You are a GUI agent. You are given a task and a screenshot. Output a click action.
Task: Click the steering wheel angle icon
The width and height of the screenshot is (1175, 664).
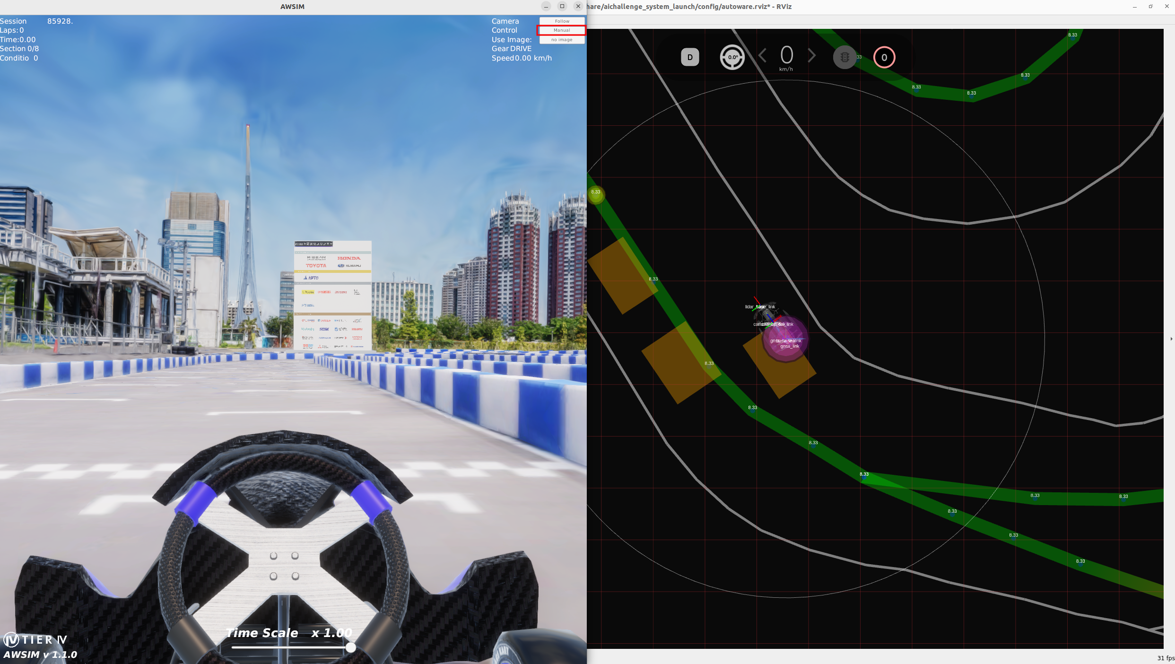[x=732, y=57]
